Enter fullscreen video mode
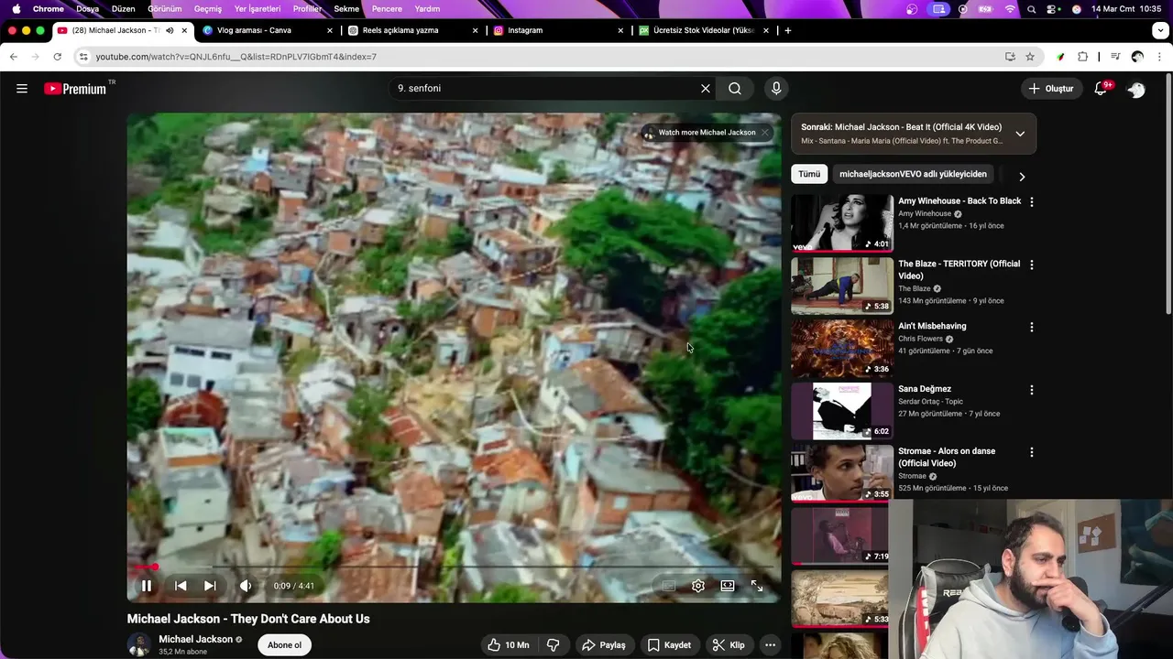The width and height of the screenshot is (1173, 659). pyautogui.click(x=757, y=586)
